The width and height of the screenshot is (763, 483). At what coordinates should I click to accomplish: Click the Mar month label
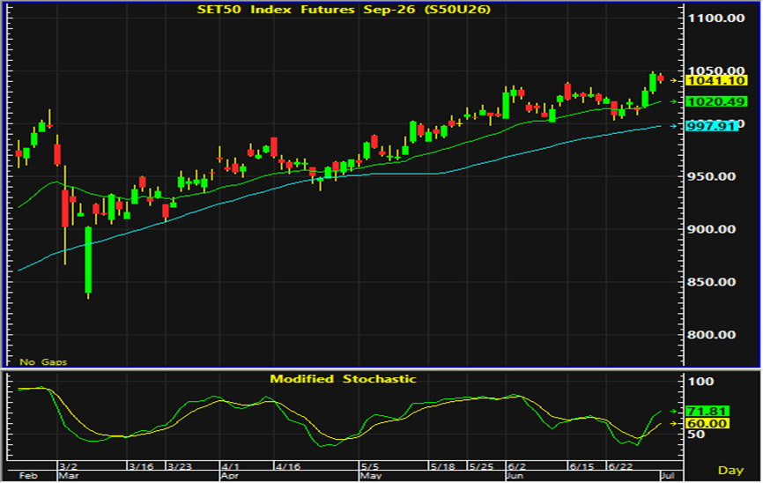coord(69,476)
